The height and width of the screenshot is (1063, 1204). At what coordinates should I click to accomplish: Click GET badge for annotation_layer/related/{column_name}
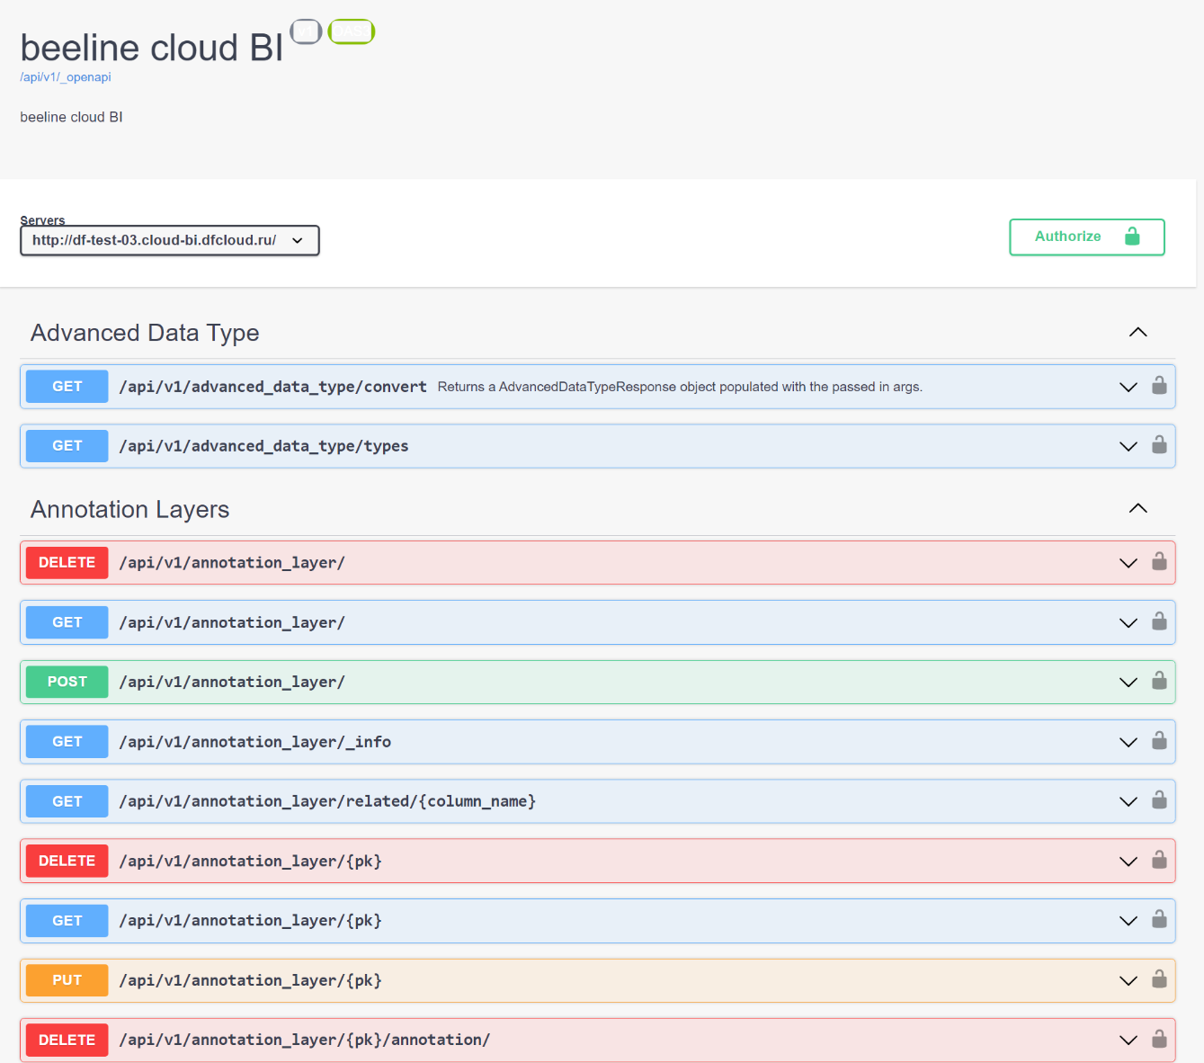click(x=67, y=801)
